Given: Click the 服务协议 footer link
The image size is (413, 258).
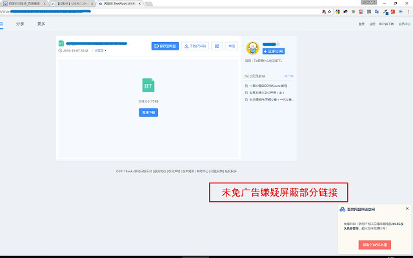Looking at the screenshot, I should tap(160, 171).
